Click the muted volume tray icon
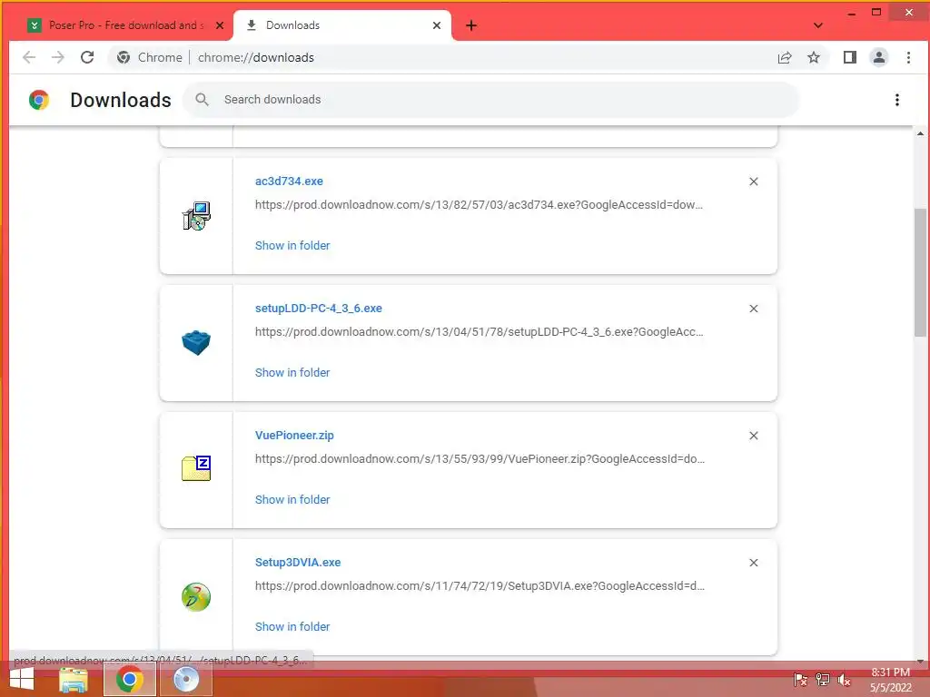The width and height of the screenshot is (930, 697). pos(844,680)
